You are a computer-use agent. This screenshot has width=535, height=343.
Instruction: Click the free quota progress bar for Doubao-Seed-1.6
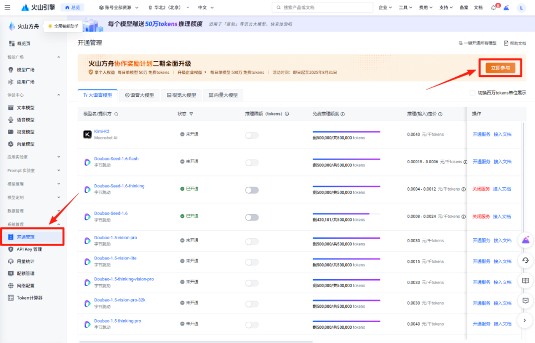(x=346, y=214)
